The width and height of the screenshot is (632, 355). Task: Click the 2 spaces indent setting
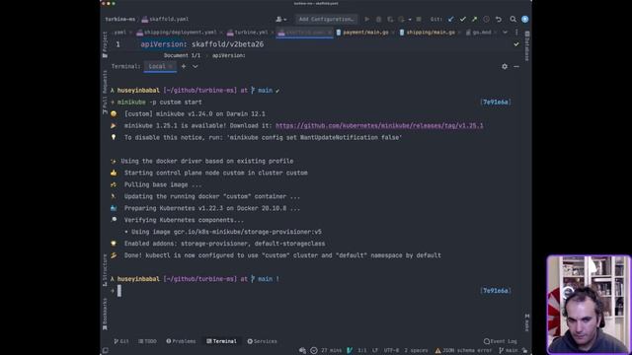point(416,351)
